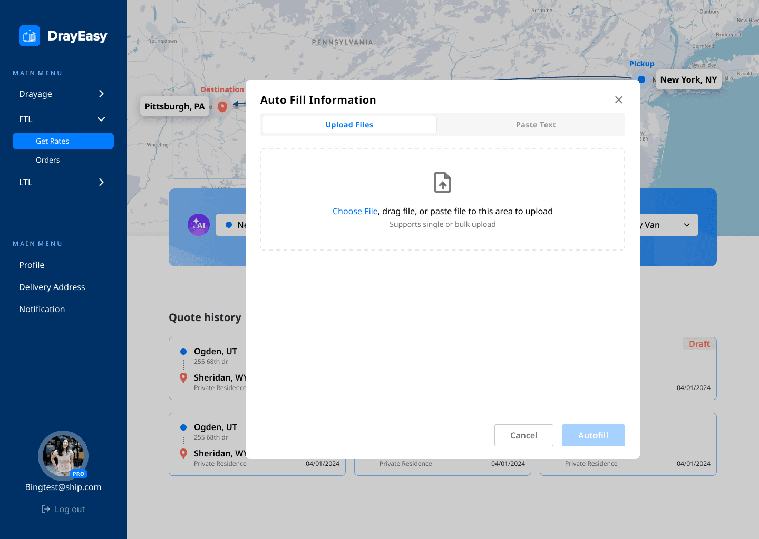Click blue origin dot of first Ogden quote
The width and height of the screenshot is (759, 539).
(183, 352)
